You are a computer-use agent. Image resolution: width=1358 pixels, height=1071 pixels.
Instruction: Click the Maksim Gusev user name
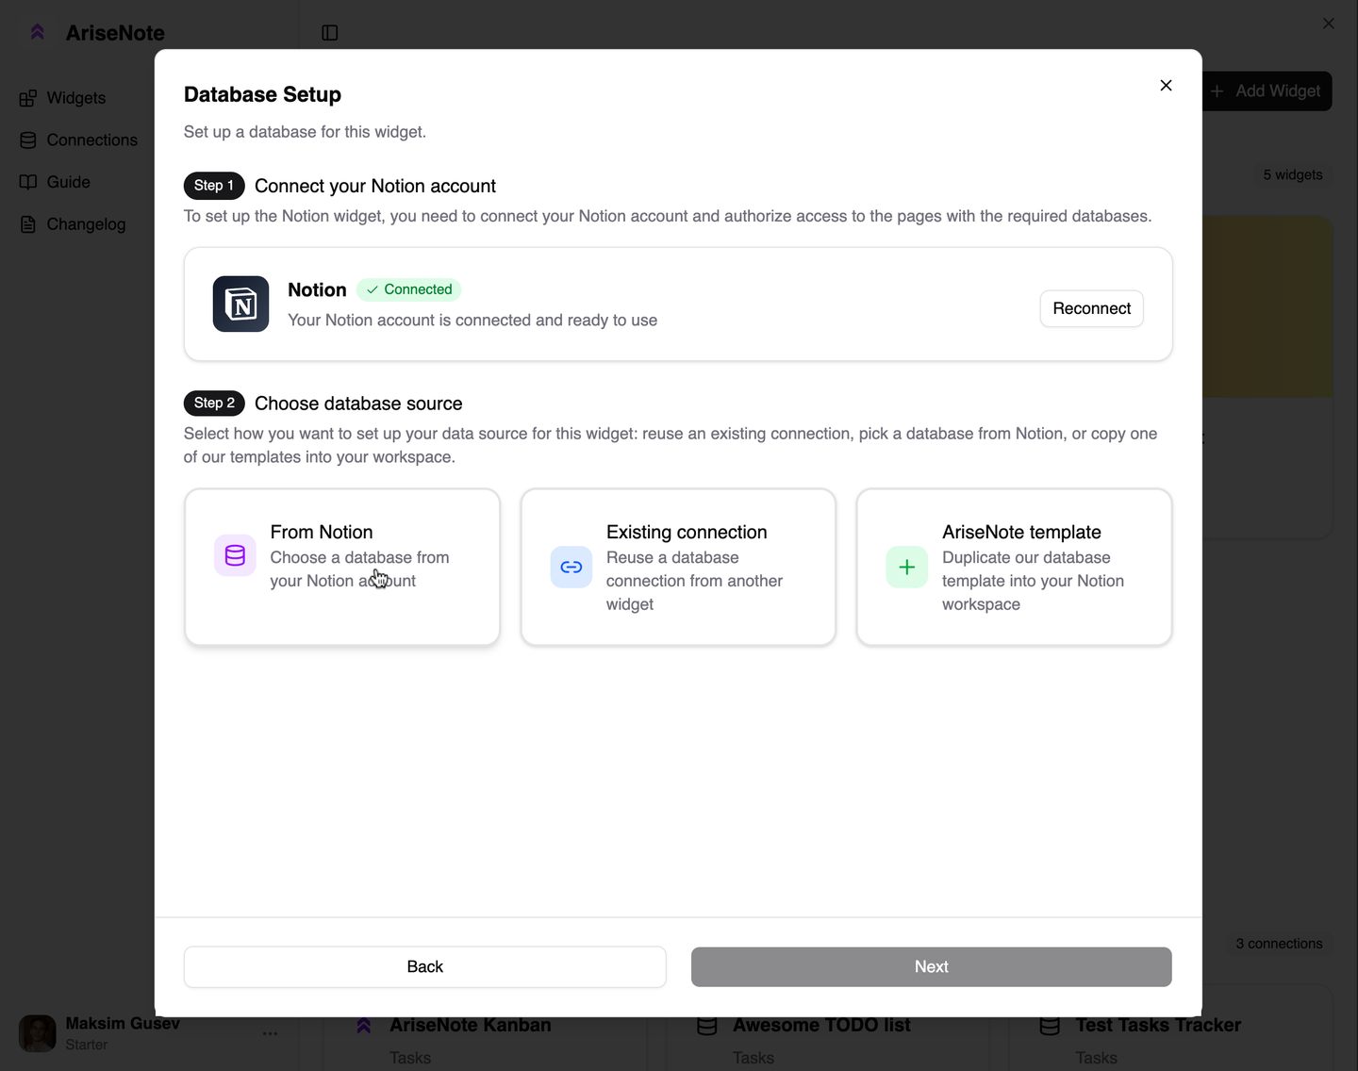pyautogui.click(x=123, y=1023)
